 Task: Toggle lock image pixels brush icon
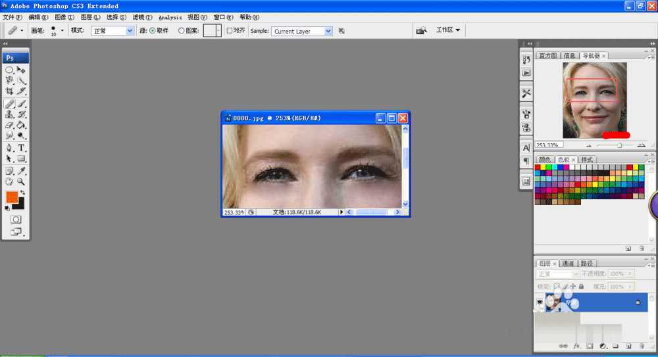pyautogui.click(x=565, y=287)
